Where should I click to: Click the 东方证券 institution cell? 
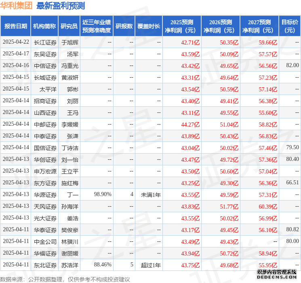pyautogui.click(x=45, y=183)
